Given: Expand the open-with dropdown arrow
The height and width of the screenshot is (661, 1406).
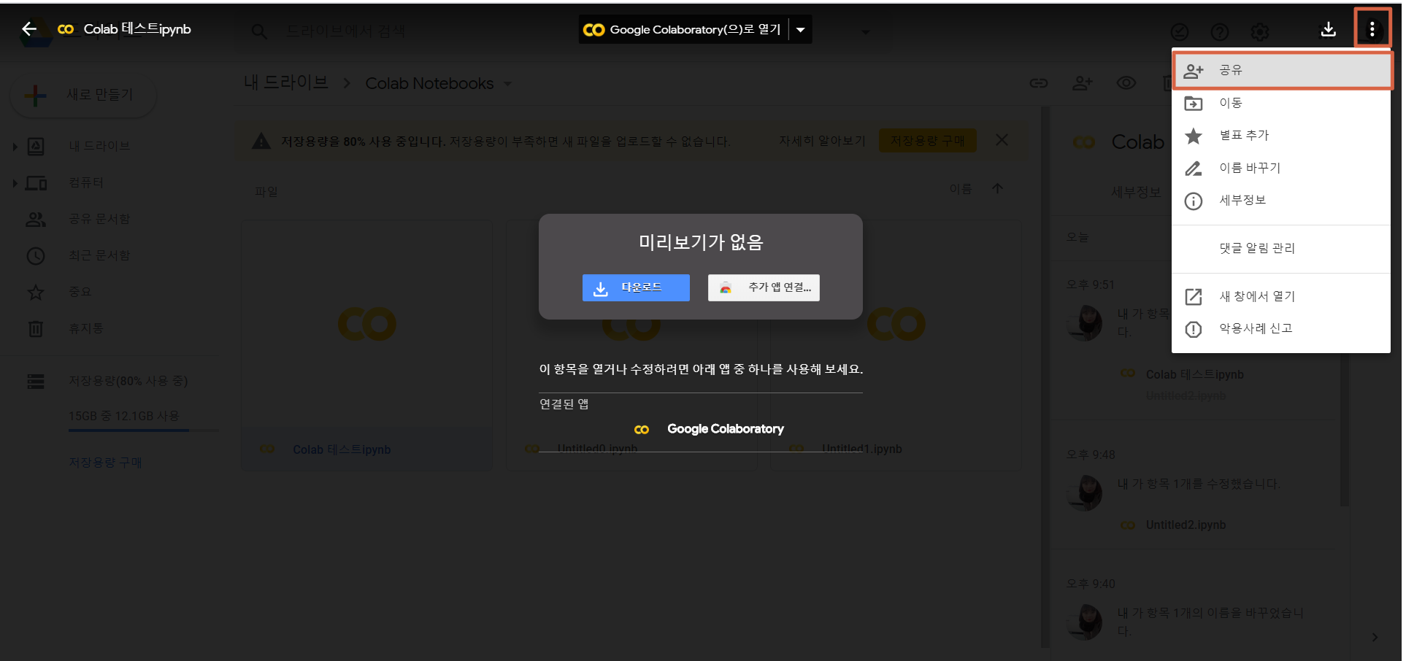Looking at the screenshot, I should [801, 30].
